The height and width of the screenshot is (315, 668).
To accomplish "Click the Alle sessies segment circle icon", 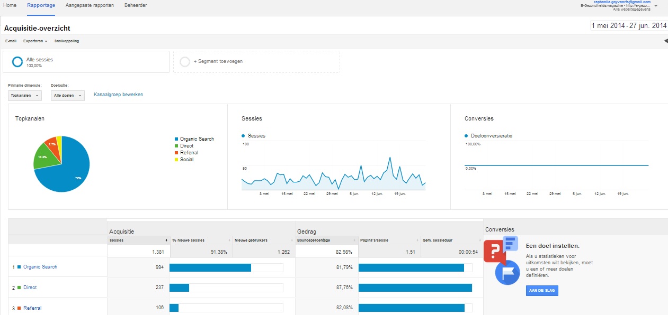I will [17, 62].
